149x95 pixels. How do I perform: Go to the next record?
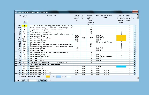(x=39, y=80)
